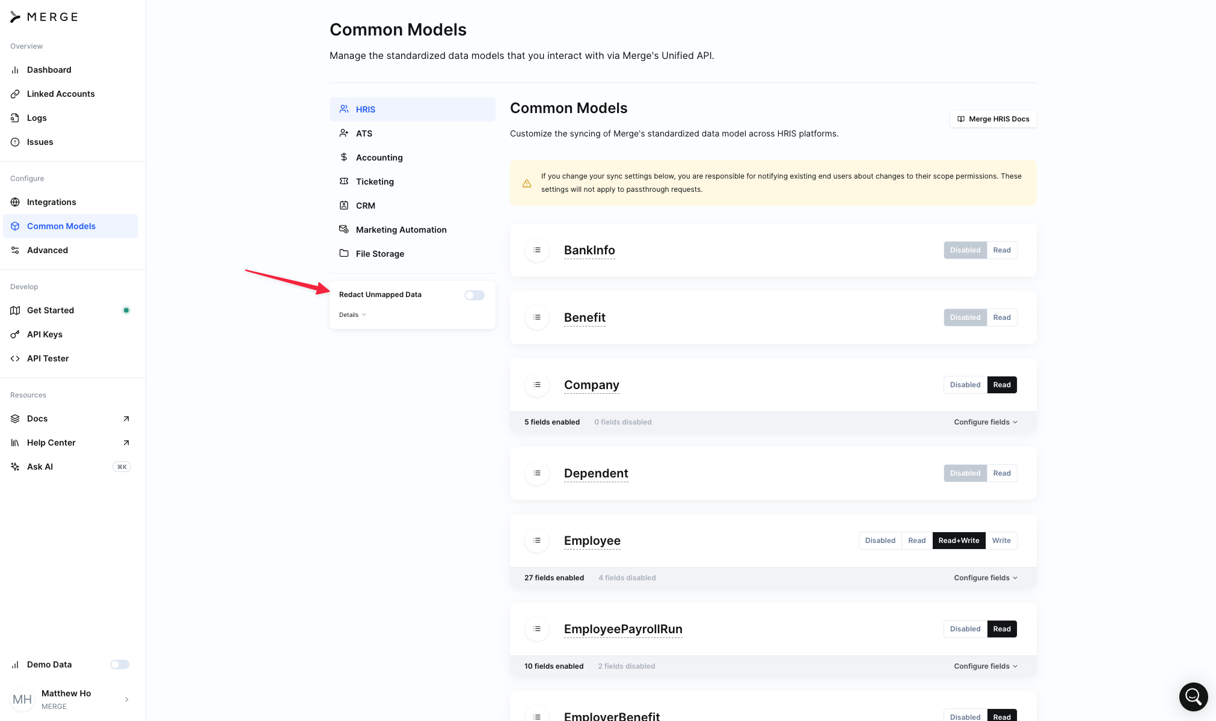This screenshot has width=1216, height=721.
Task: Click the API Keys key icon
Action: 15,334
